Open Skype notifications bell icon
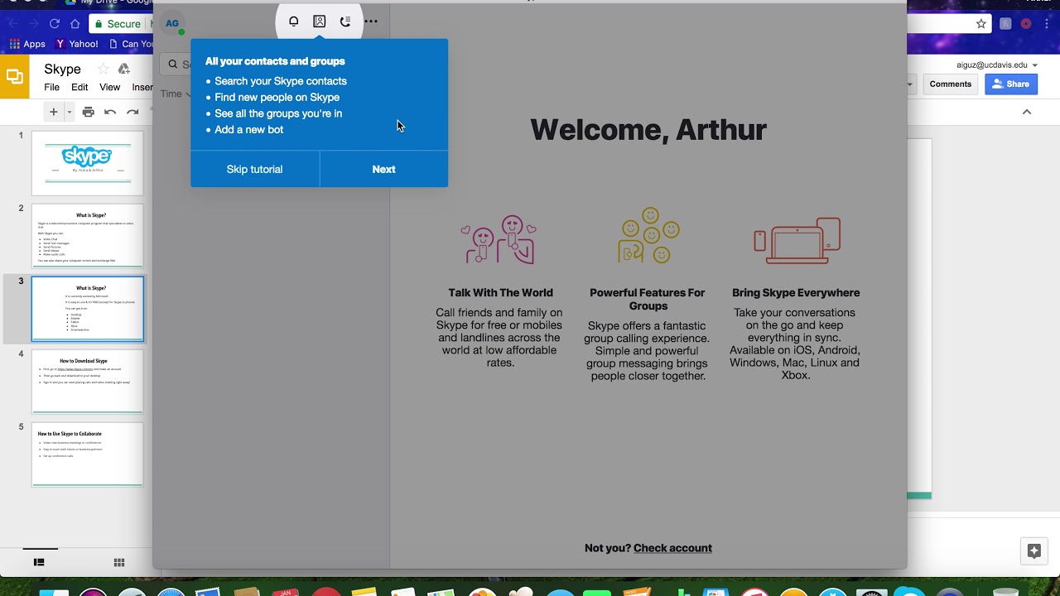The height and width of the screenshot is (596, 1060). (293, 22)
